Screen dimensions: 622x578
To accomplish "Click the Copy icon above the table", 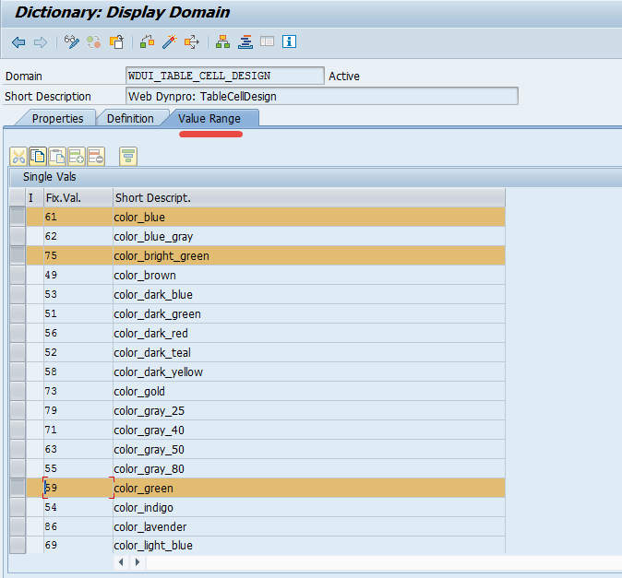I will (x=38, y=156).
